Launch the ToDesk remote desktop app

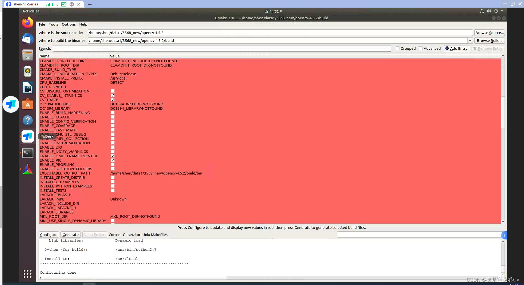pyautogui.click(x=27, y=137)
